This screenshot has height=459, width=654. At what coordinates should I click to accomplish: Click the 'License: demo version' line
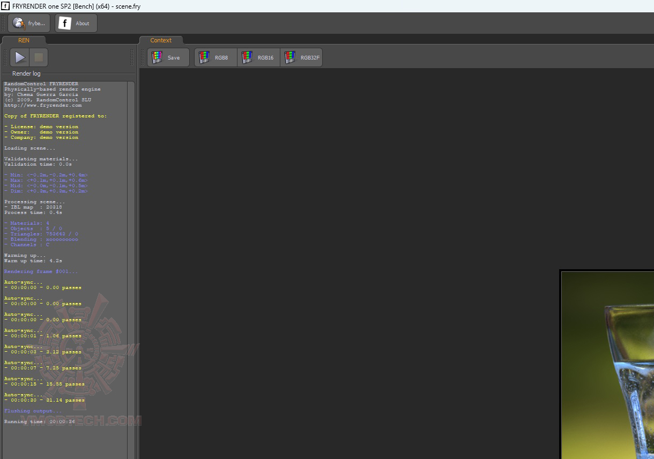pos(41,127)
